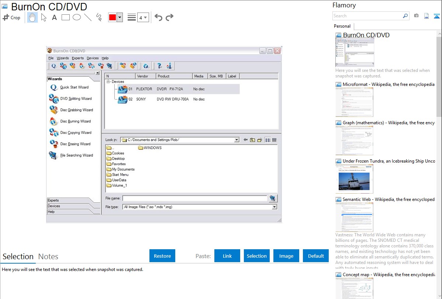Screen dimensions: 442x299
Task: Click the Q Quick Start icon in BurnOn toolbar
Action: click(53, 66)
